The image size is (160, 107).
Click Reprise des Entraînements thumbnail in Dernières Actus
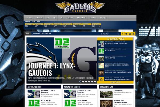pyautogui.click(x=101, y=73)
